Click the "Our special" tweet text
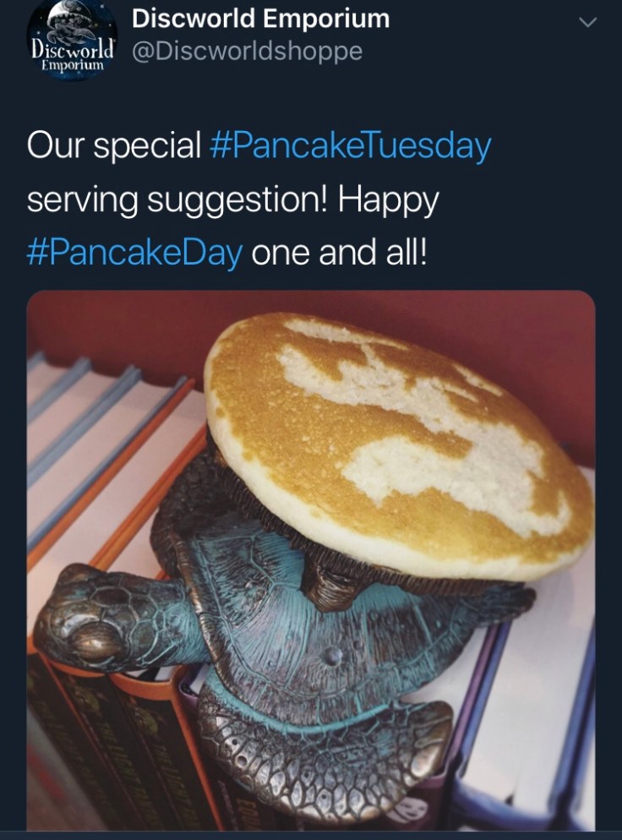 (114, 145)
